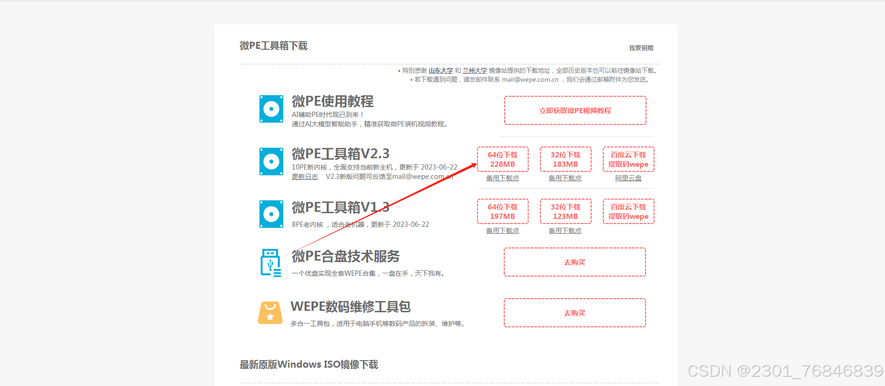Click the 微PE工具箱下载 section heading
Screen dimensions: 885x386
click(274, 46)
